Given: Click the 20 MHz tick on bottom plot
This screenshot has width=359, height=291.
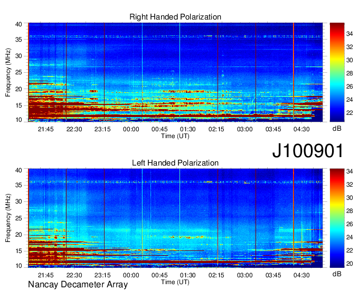Looking at the screenshot, I should click(18, 235).
